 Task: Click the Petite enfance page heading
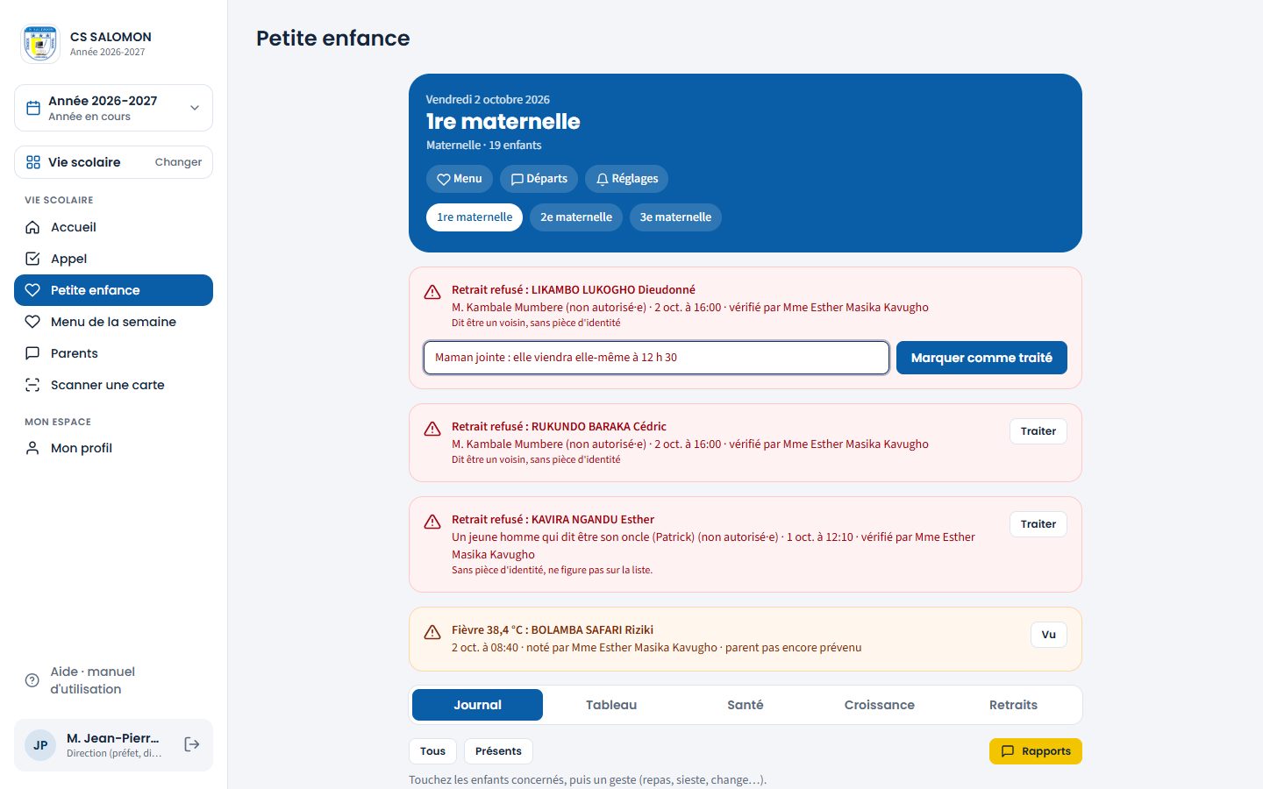[333, 39]
